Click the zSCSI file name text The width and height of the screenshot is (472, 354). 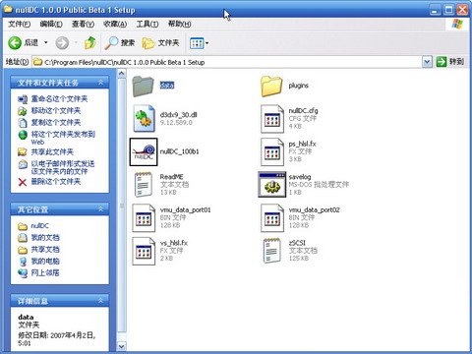tap(297, 243)
